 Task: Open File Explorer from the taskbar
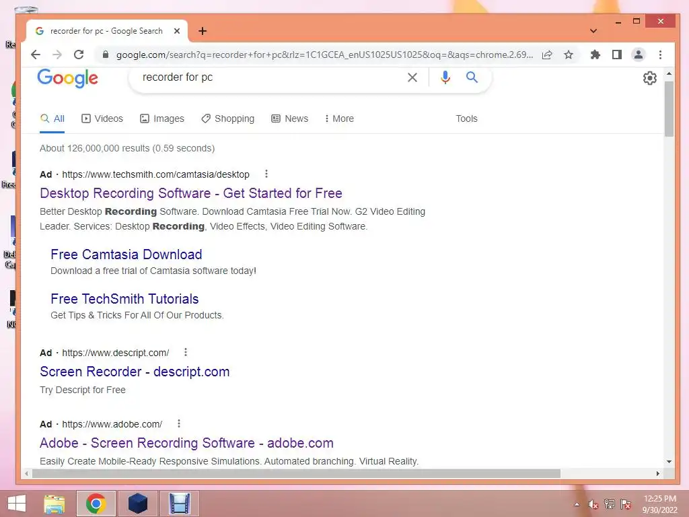coord(55,504)
